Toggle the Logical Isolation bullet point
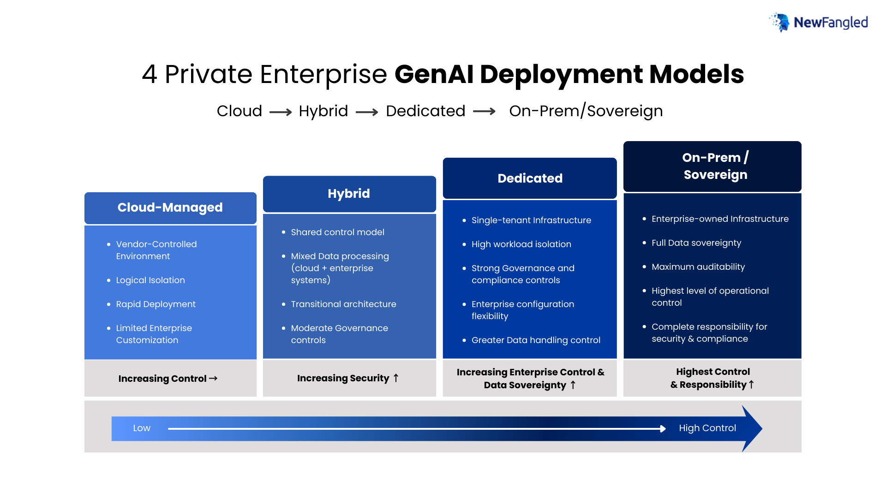The image size is (886, 498). pyautogui.click(x=150, y=280)
